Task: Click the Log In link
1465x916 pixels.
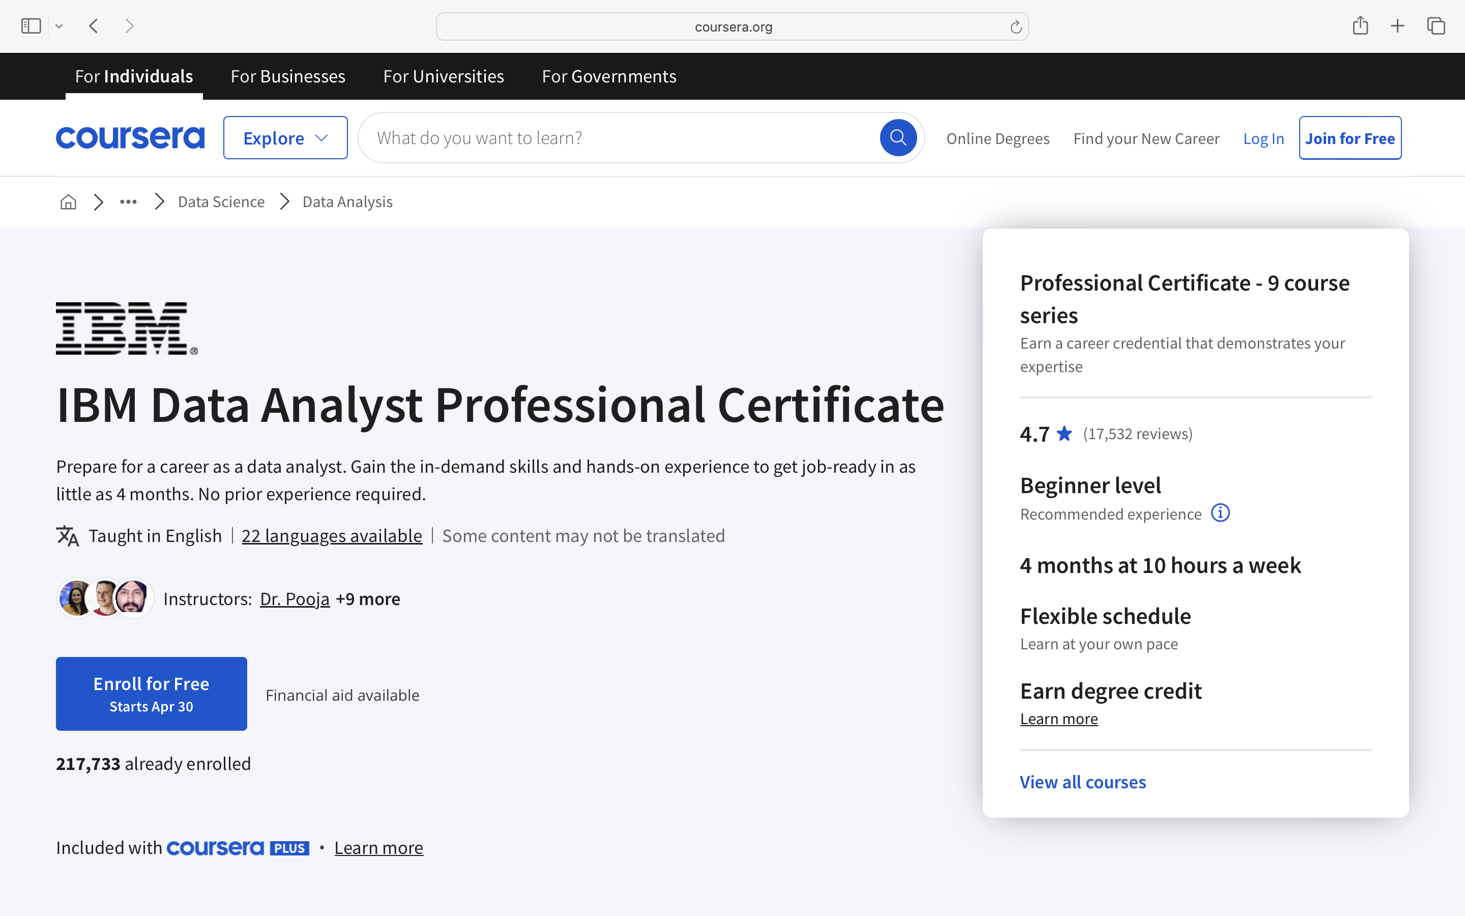Action: coord(1264,138)
